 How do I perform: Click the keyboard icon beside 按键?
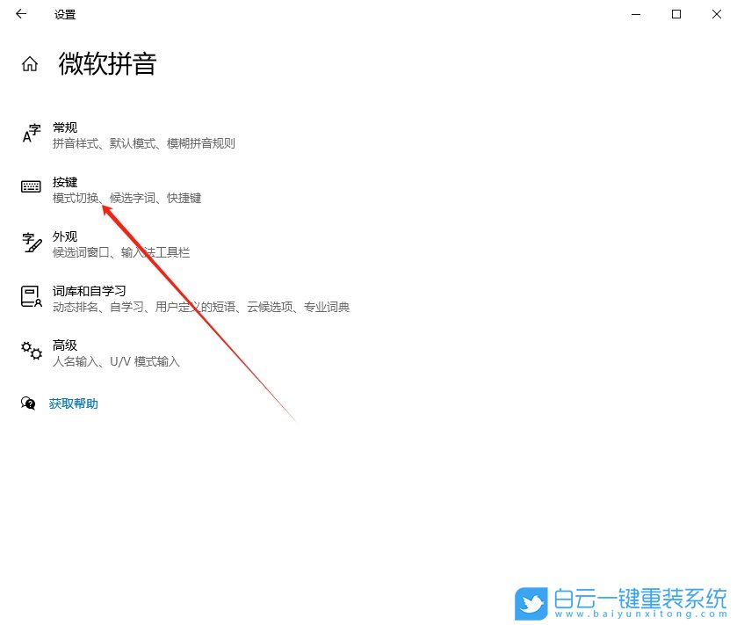pos(31,187)
